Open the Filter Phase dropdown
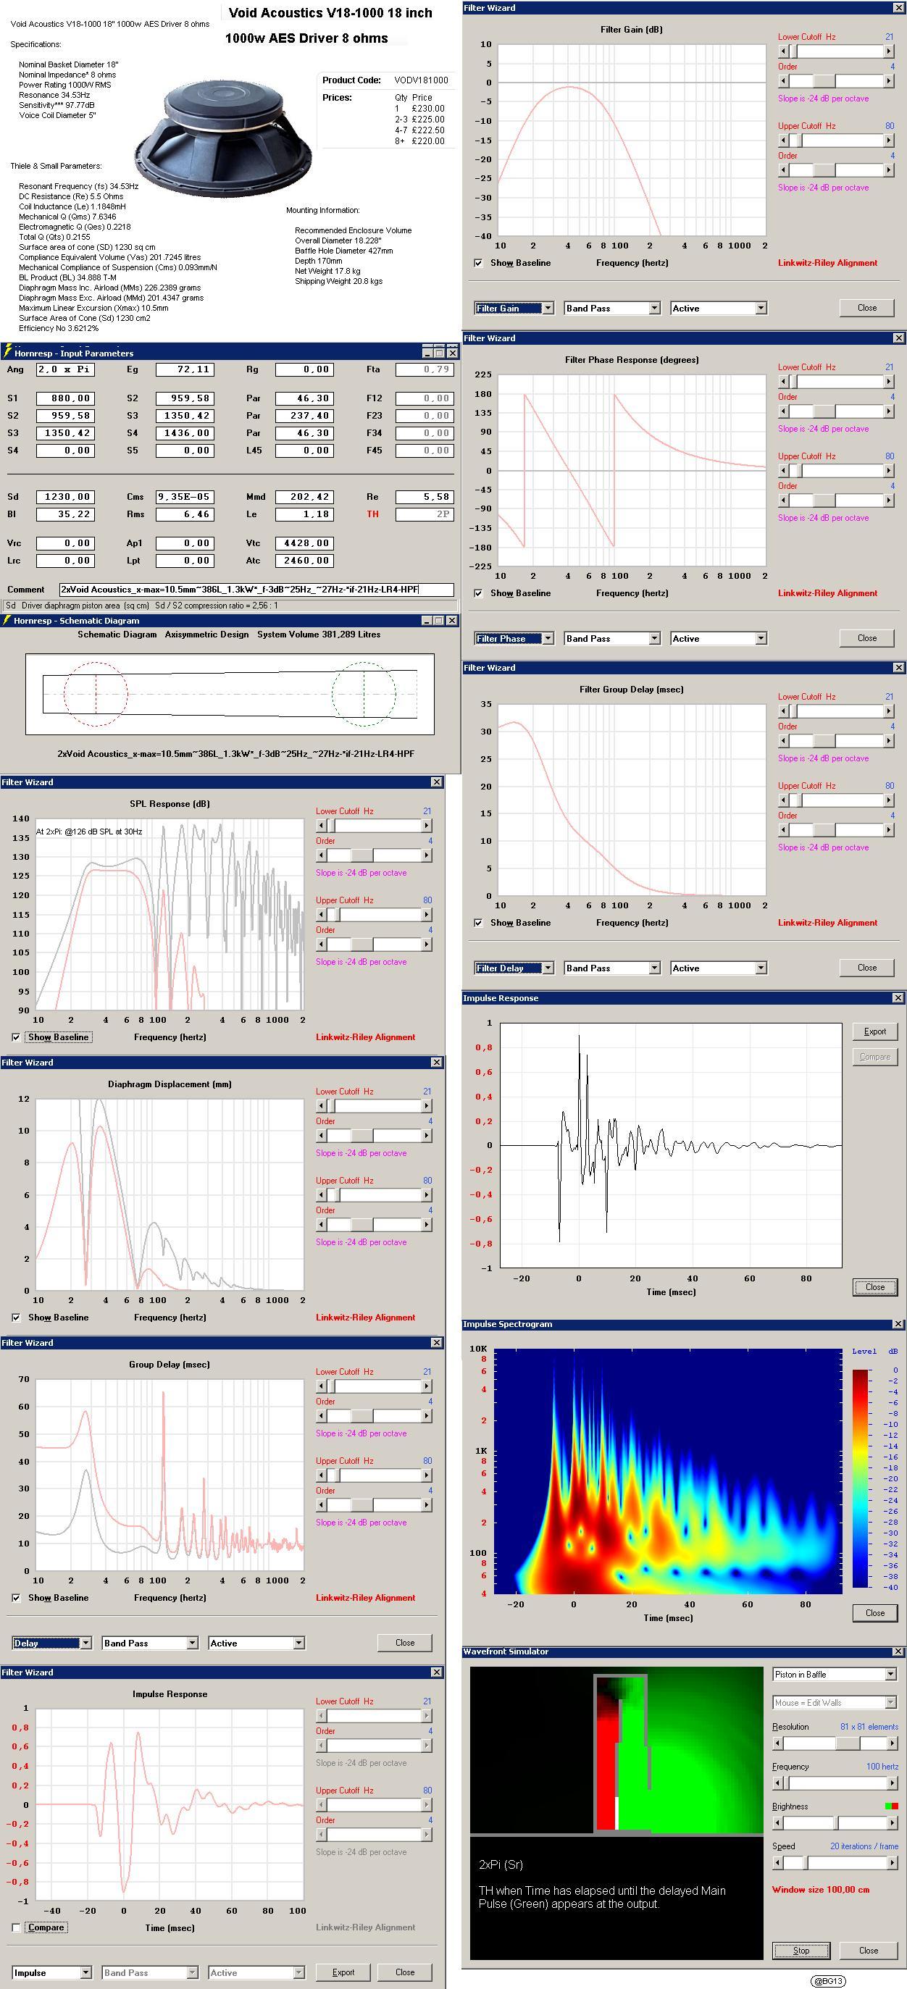The height and width of the screenshot is (1989, 907). point(514,639)
